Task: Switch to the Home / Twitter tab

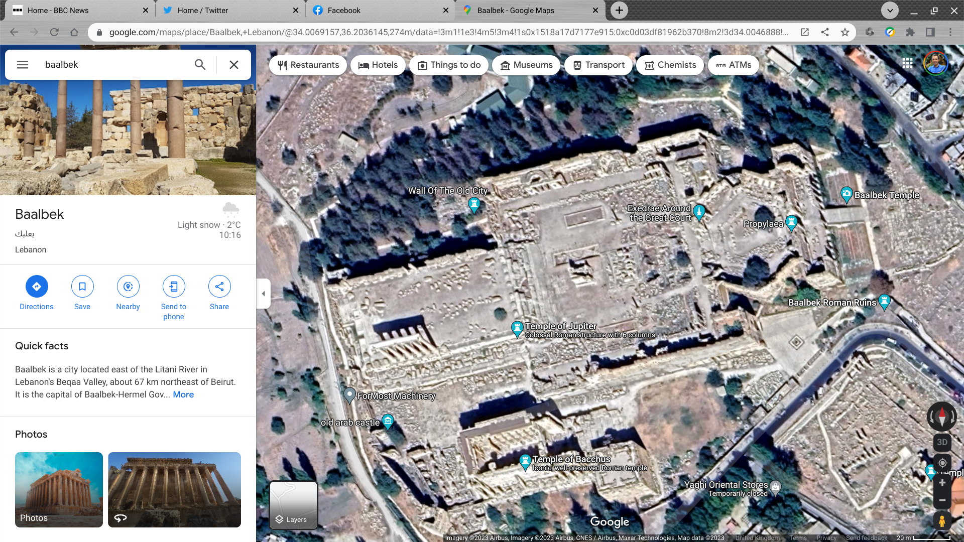Action: (203, 10)
